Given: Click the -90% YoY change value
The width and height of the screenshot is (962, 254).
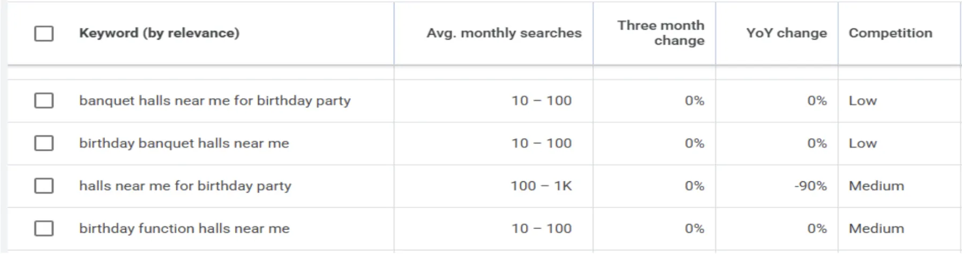Looking at the screenshot, I should click(x=810, y=186).
